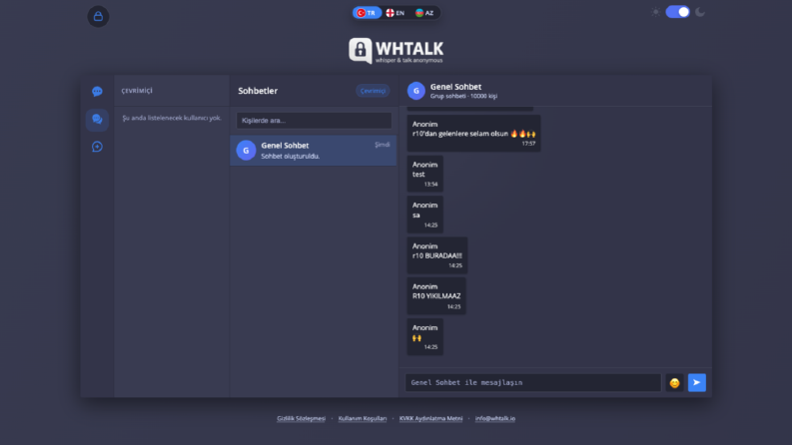Image resolution: width=792 pixels, height=445 pixels.
Task: Switch language to TR
Action: 367,13
